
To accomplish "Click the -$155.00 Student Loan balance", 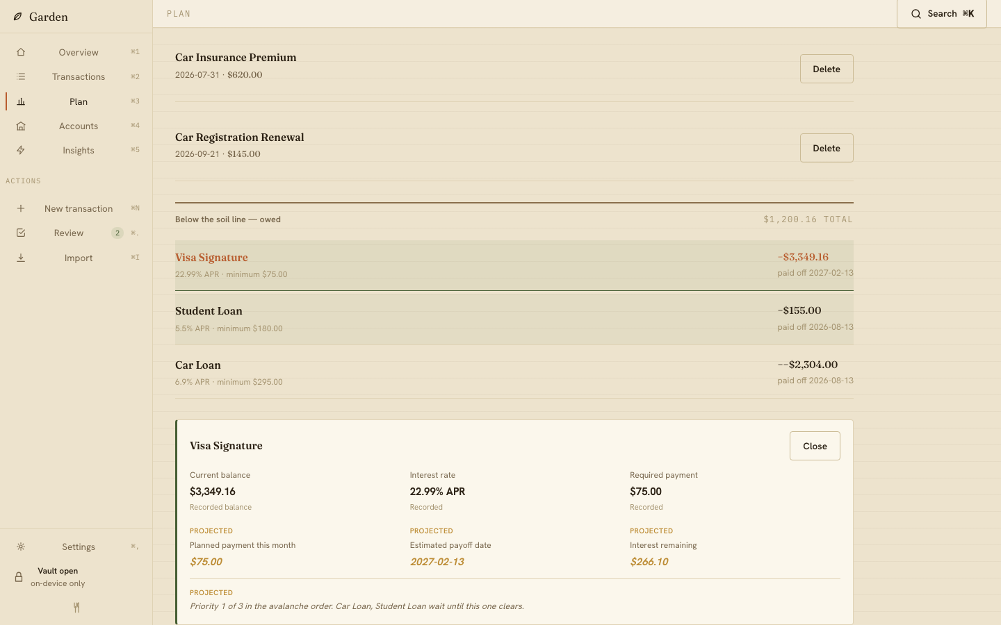I will pos(799,310).
